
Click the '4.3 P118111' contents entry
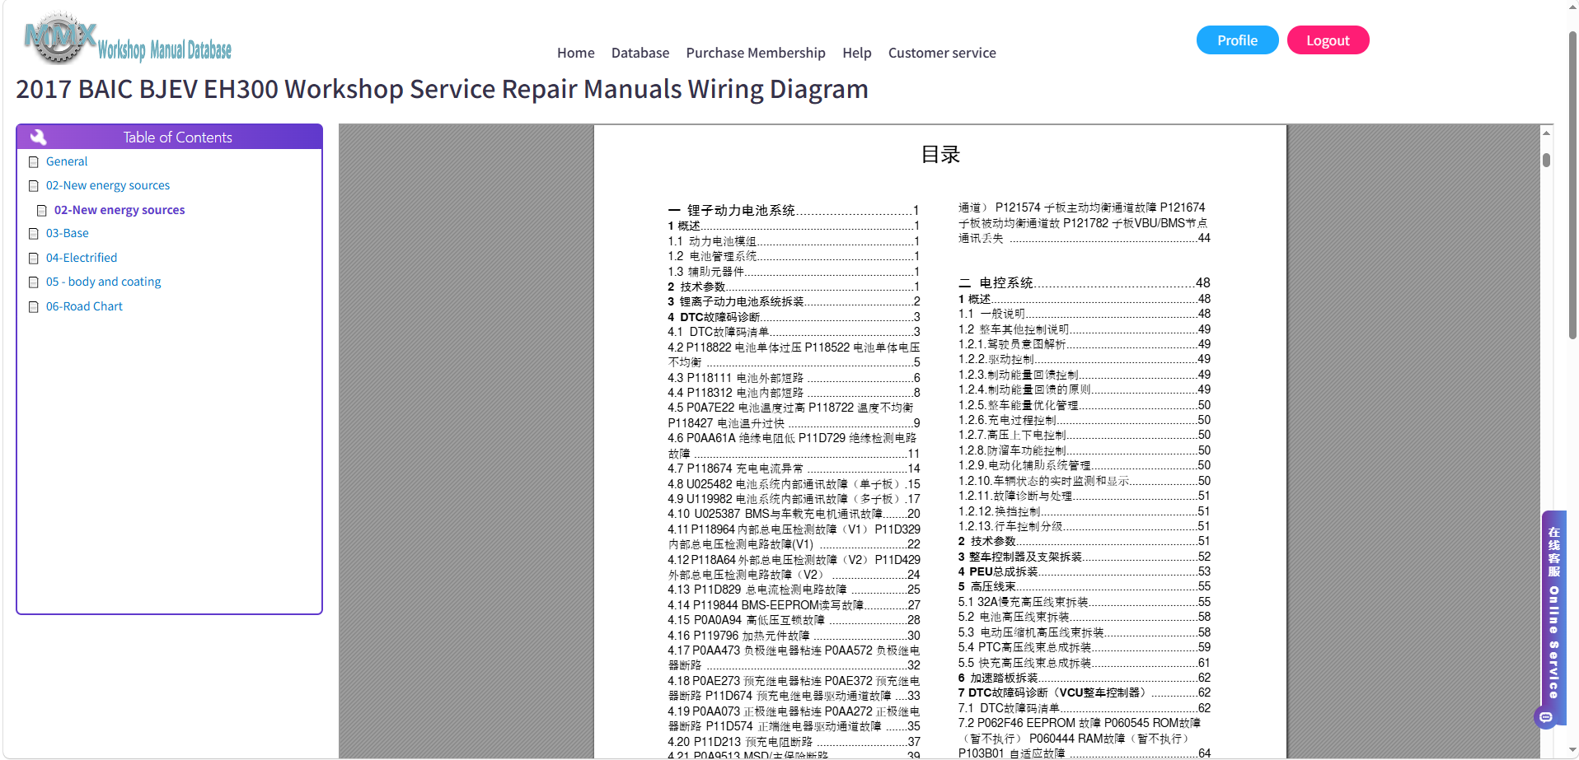coord(794,378)
